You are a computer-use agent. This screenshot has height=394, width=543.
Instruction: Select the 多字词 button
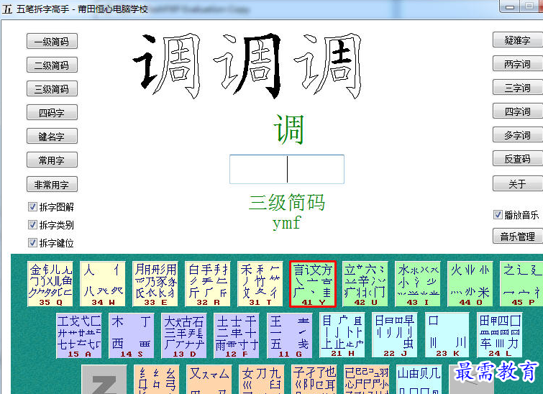click(517, 135)
